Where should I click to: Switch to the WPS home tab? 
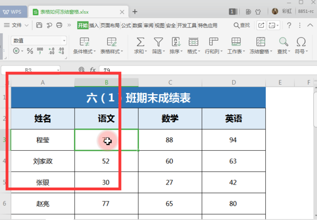pyautogui.click(x=13, y=12)
